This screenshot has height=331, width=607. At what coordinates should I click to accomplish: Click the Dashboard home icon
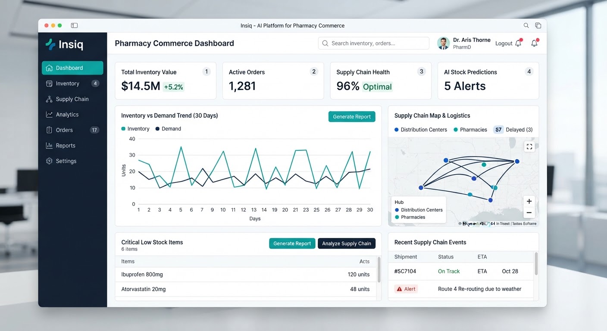coord(49,68)
